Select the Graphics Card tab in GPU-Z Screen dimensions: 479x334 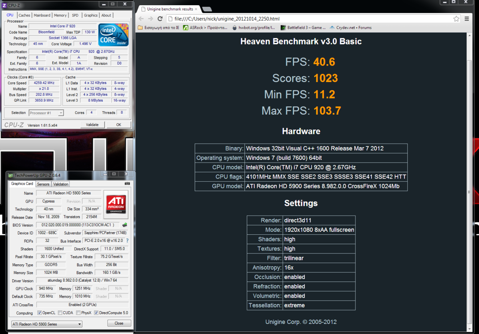[22, 184]
